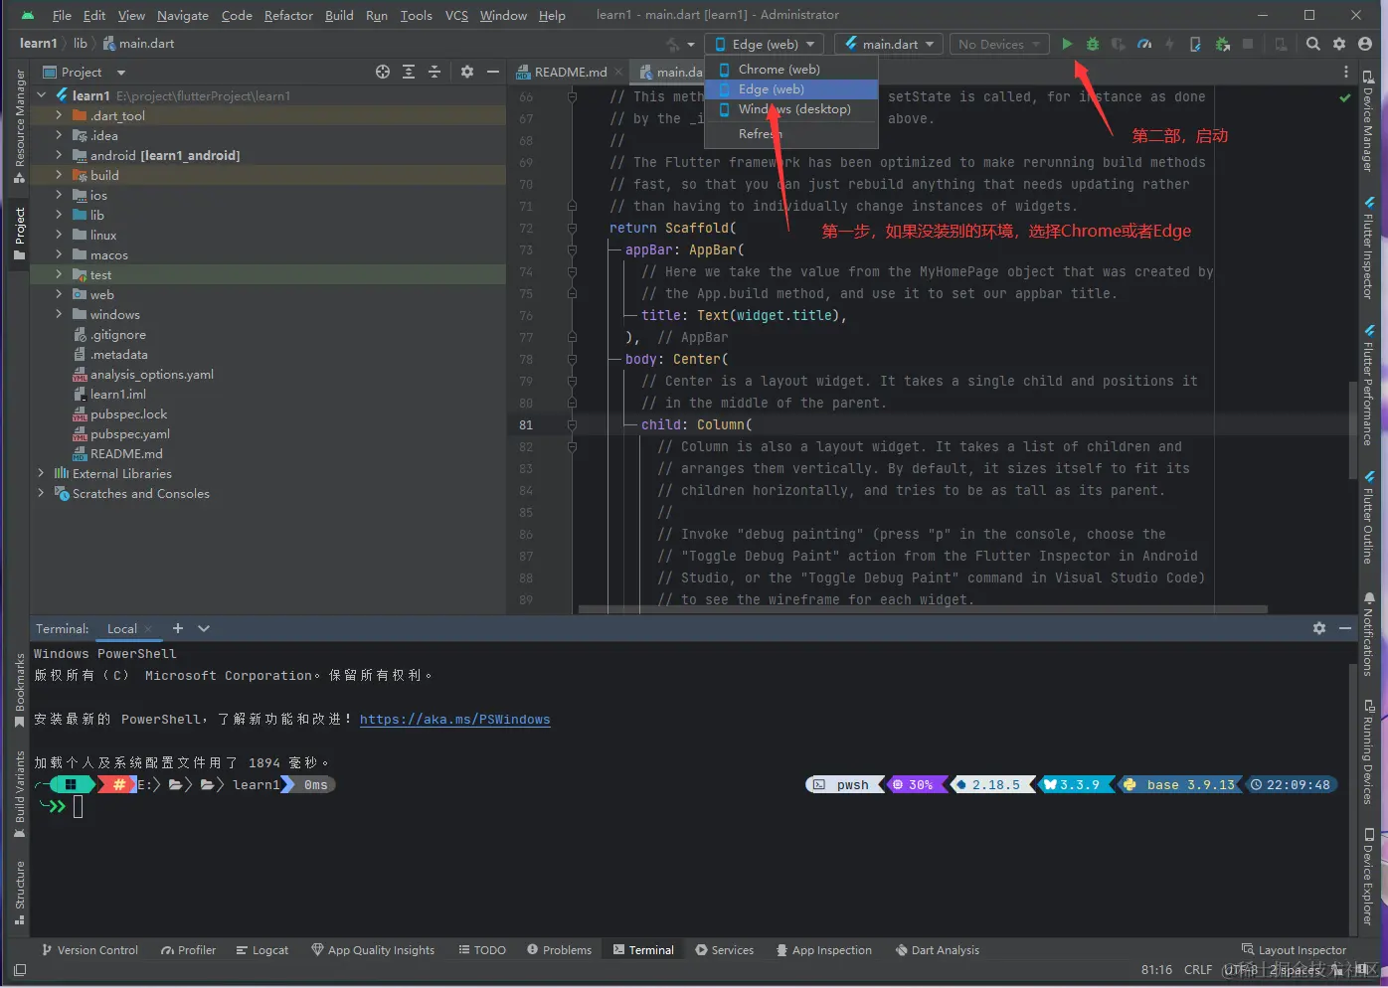Screen dimensions: 1388x988
Task: Toggle the Resource Manager tool window
Action: tap(19, 127)
